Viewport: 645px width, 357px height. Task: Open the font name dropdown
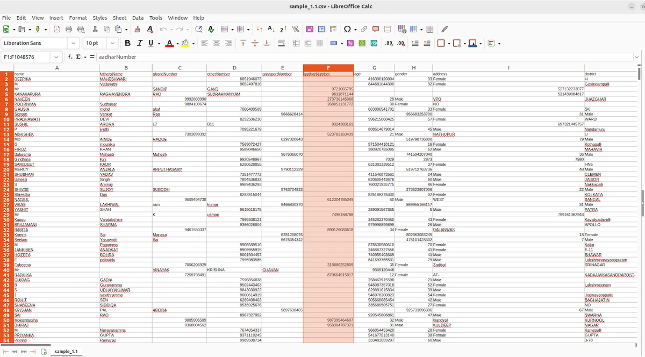pyautogui.click(x=73, y=43)
